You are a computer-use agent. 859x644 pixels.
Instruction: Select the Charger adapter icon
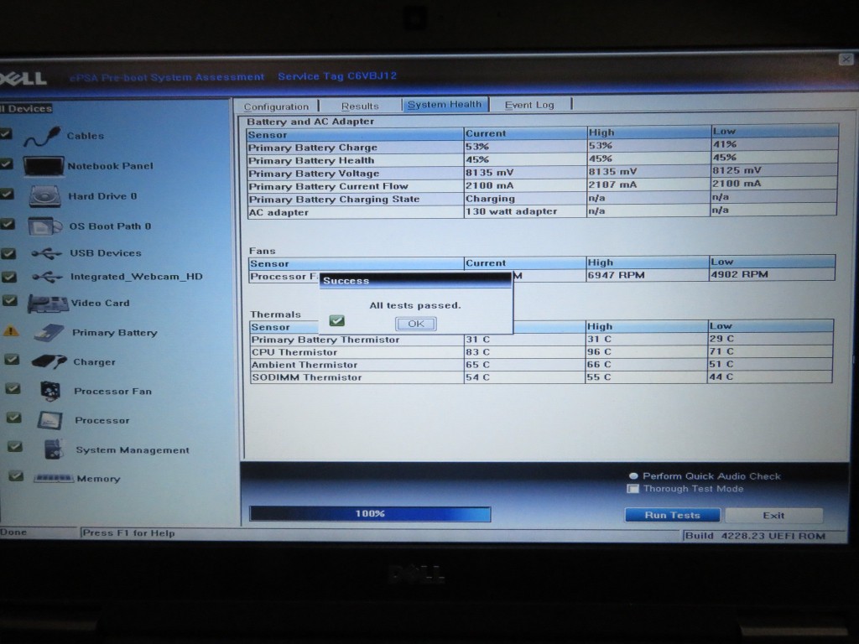coord(49,361)
